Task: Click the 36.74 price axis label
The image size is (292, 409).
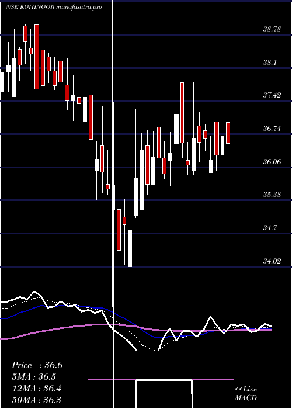Action: tap(272, 129)
